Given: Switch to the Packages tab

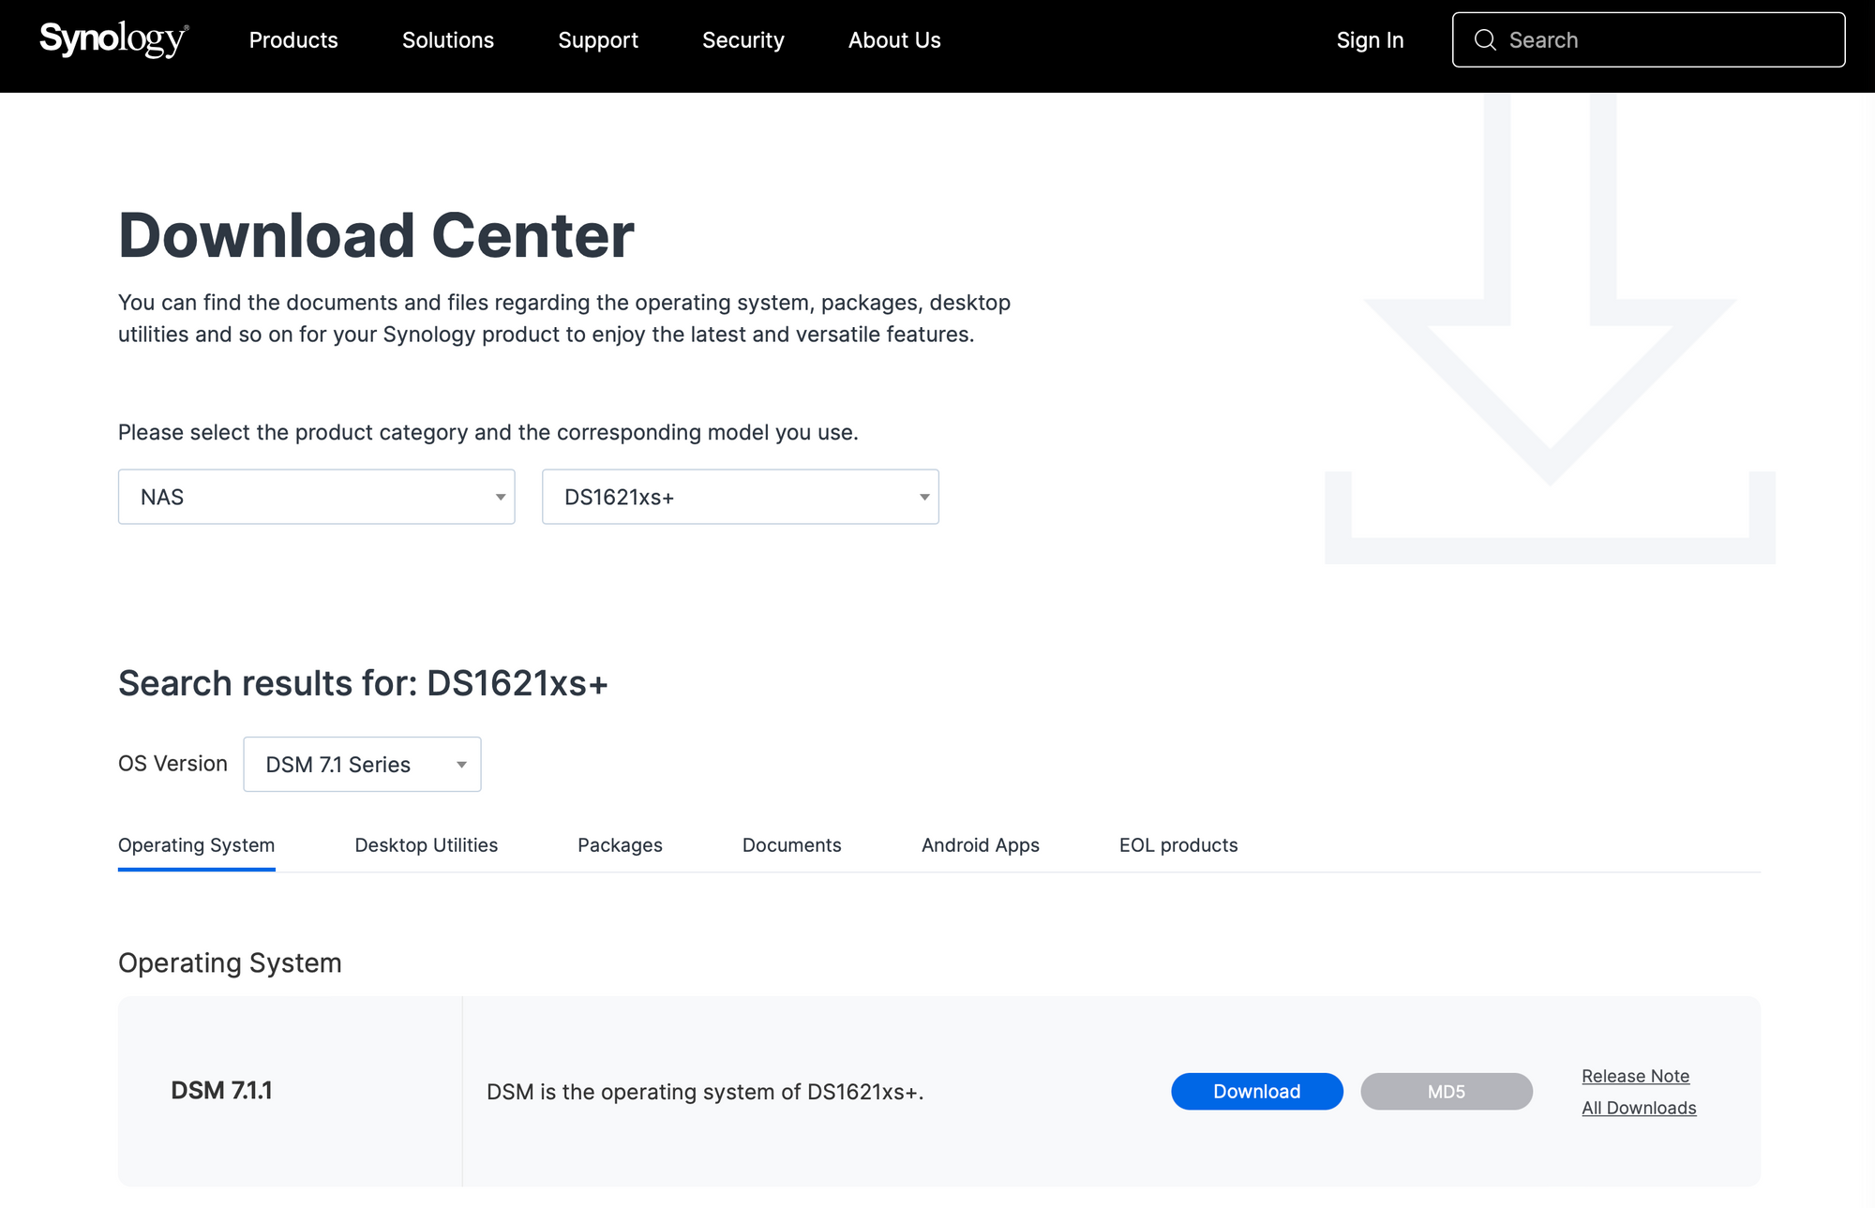Looking at the screenshot, I should 620,845.
